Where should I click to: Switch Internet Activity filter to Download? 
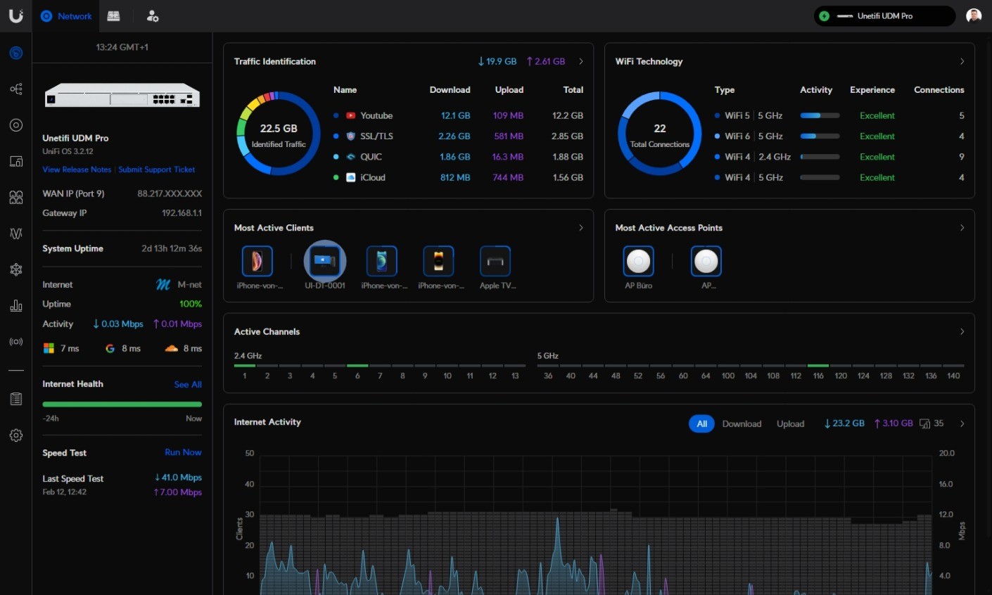click(742, 424)
